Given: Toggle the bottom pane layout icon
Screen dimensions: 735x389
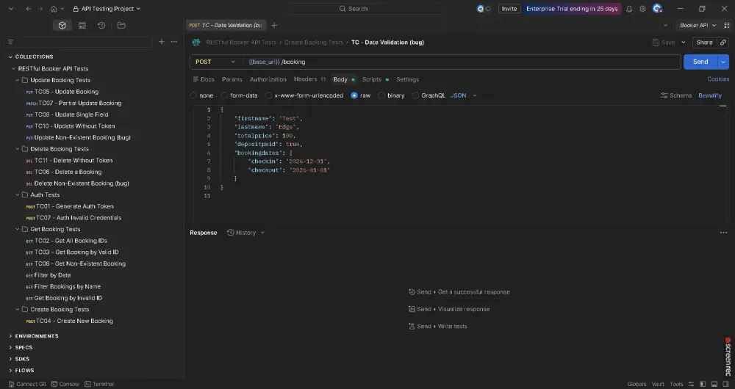Looking at the screenshot, I should click(714, 384).
